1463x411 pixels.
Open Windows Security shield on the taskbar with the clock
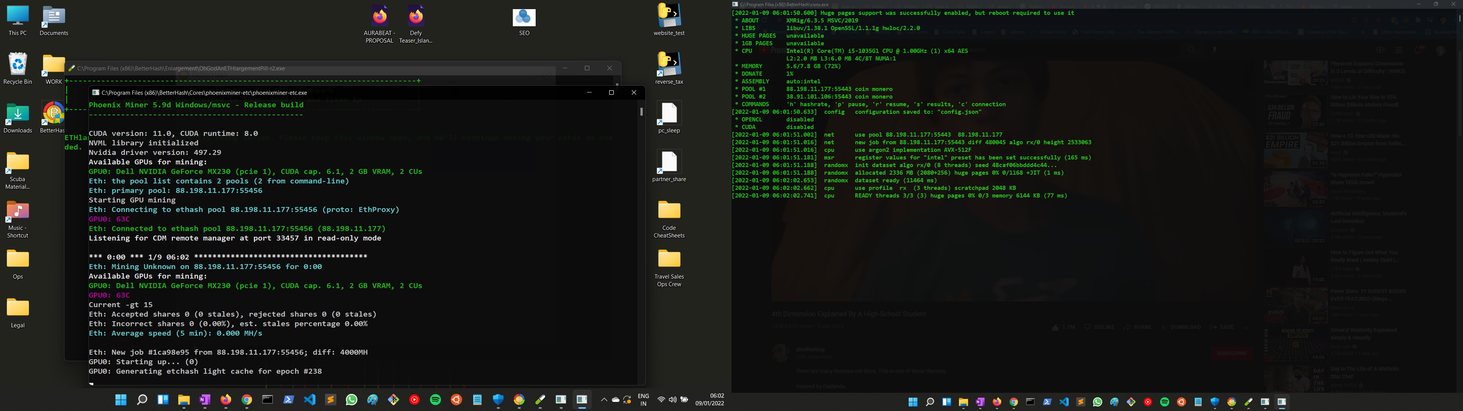[x=498, y=400]
